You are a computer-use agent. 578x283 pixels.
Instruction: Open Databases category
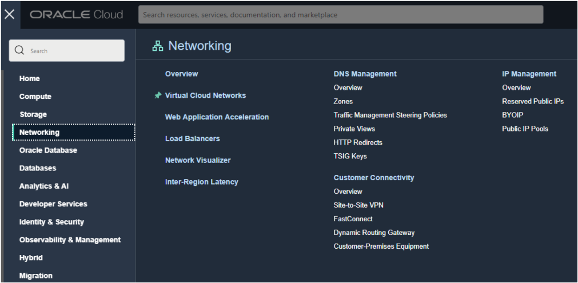(x=38, y=168)
